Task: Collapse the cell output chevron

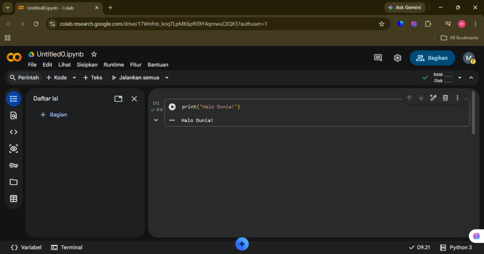Action: 156,120
